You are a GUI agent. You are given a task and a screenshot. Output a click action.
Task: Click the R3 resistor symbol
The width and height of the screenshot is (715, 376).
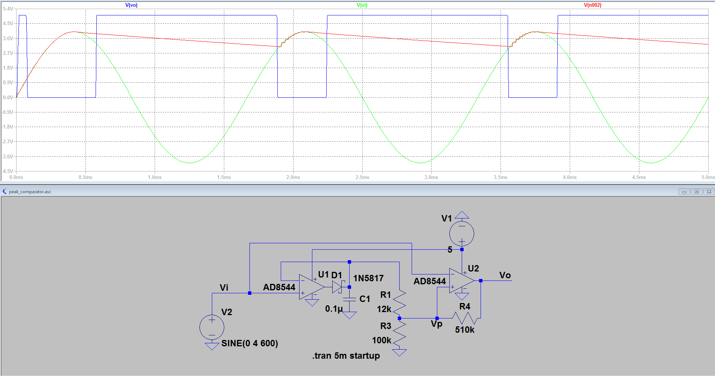(399, 334)
